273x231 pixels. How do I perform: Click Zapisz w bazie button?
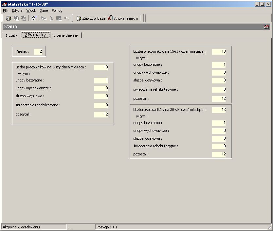point(91,18)
